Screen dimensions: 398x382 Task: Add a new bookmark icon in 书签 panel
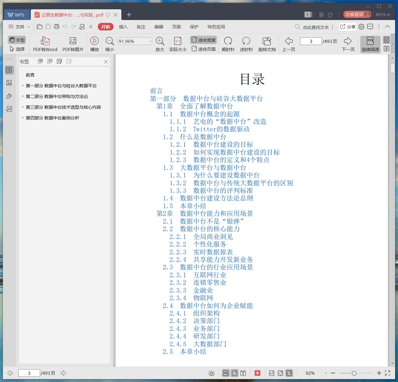[x=59, y=61]
